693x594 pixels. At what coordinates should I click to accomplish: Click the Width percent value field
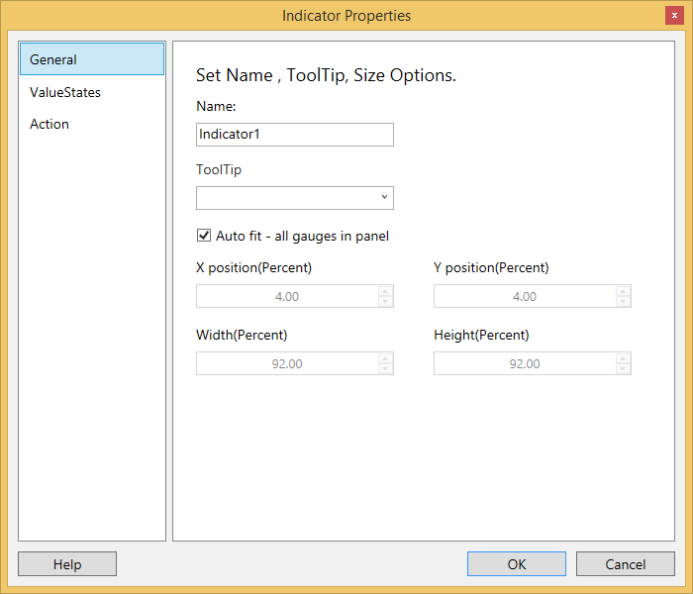pos(285,364)
